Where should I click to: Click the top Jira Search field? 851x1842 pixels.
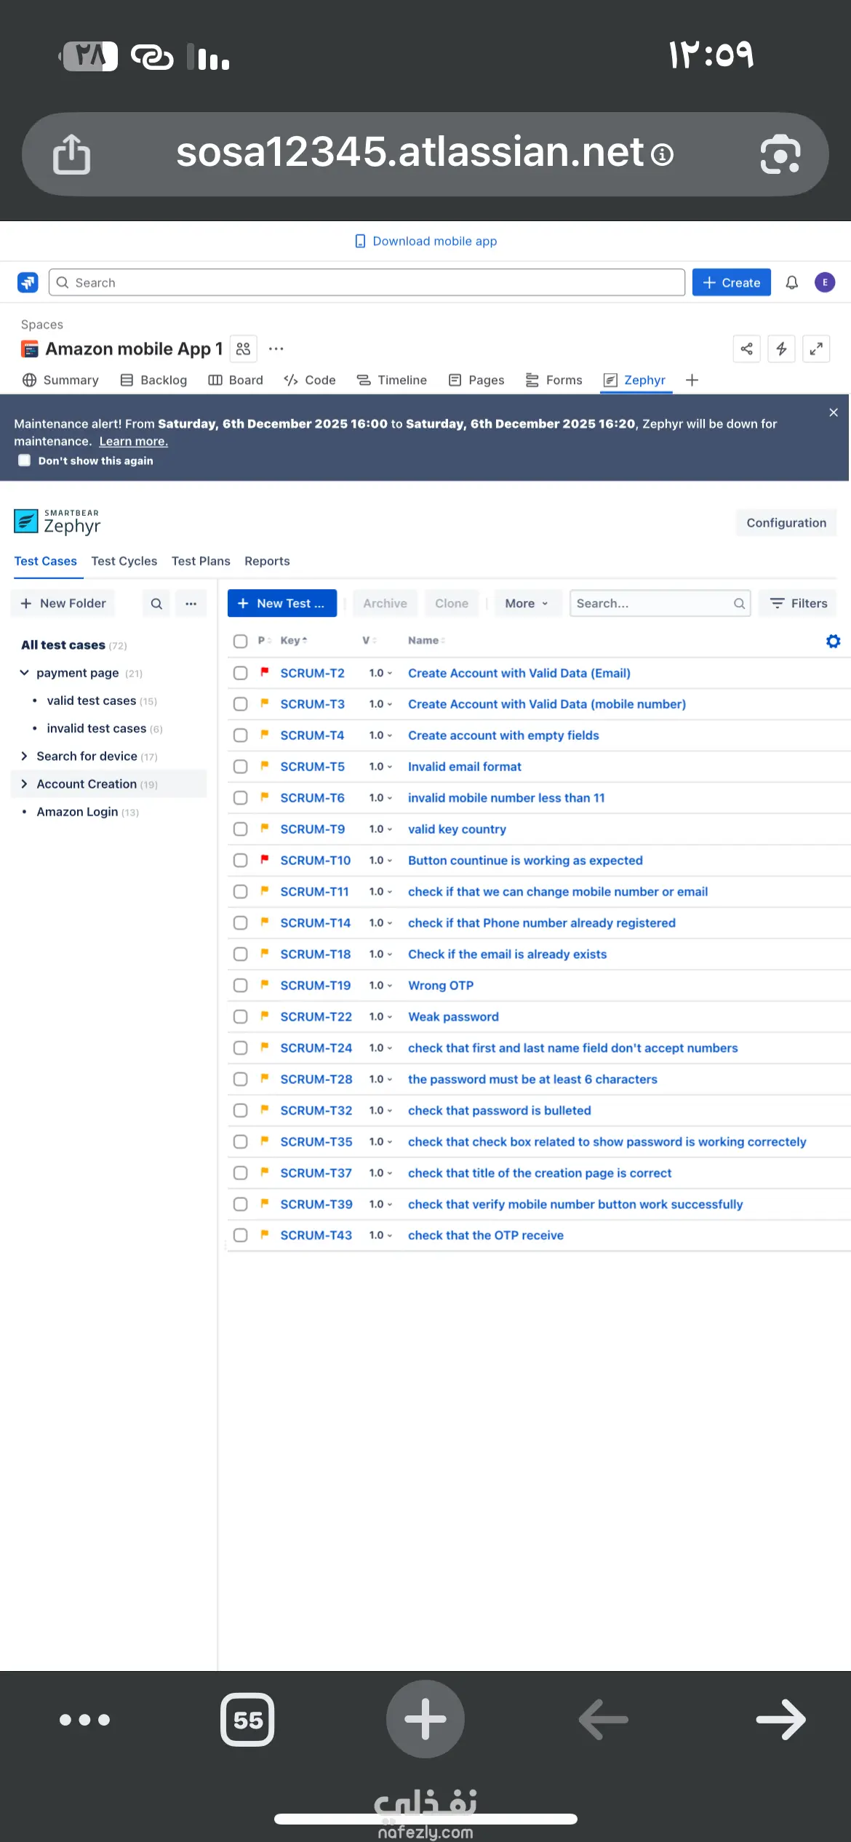(x=367, y=282)
